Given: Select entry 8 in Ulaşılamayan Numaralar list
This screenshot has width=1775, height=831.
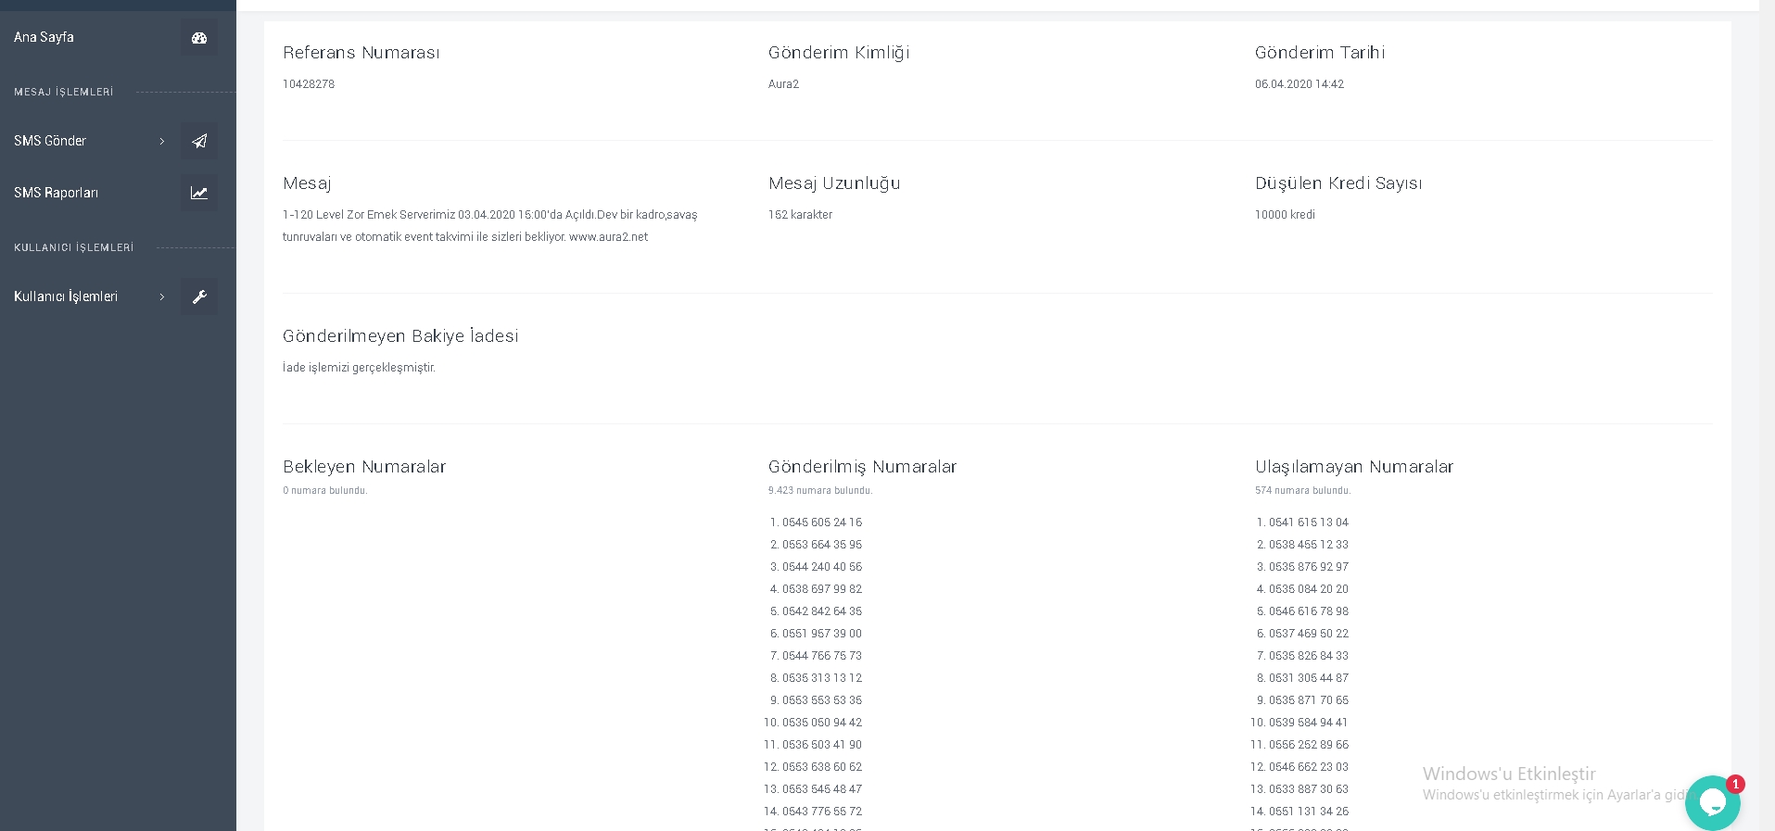Looking at the screenshot, I should pyautogui.click(x=1309, y=678).
